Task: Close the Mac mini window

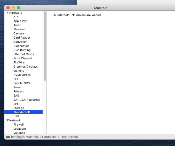Action: [x=8, y=8]
